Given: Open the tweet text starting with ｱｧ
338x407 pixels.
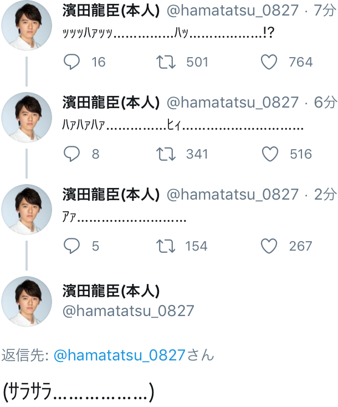Looking at the screenshot, I should click(124, 218).
